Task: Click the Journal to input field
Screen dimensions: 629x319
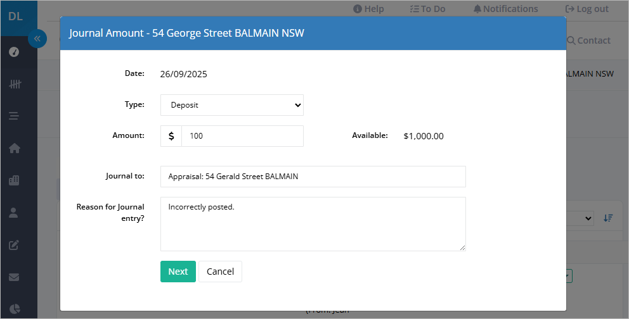Action: pyautogui.click(x=313, y=177)
